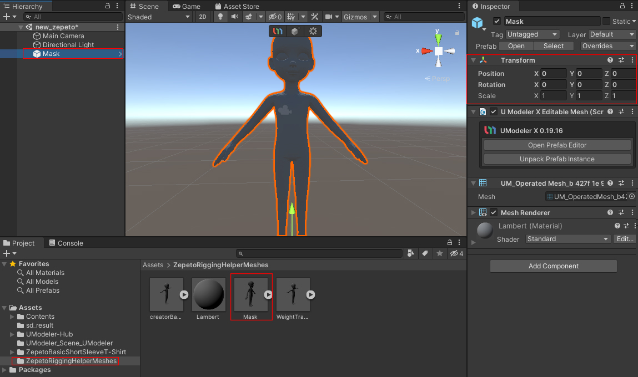Open the Shaded draw mode dropdown
This screenshot has height=377, width=638.
click(159, 17)
